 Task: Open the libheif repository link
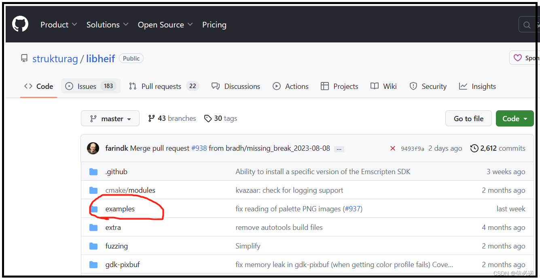click(x=101, y=59)
